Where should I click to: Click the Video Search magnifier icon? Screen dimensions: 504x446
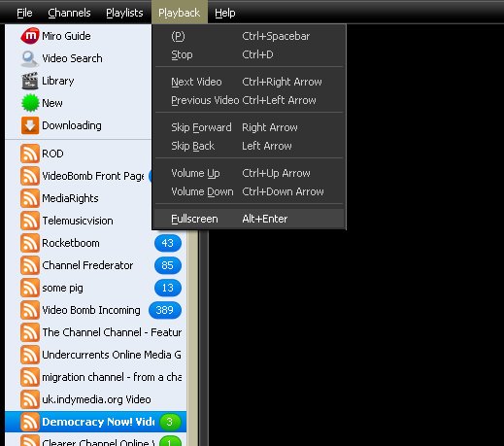[x=30, y=58]
